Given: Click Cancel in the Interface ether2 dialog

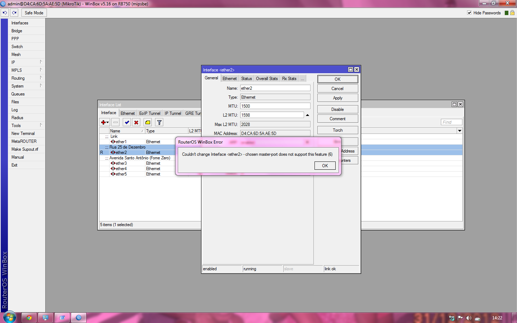Looking at the screenshot, I should tap(337, 89).
